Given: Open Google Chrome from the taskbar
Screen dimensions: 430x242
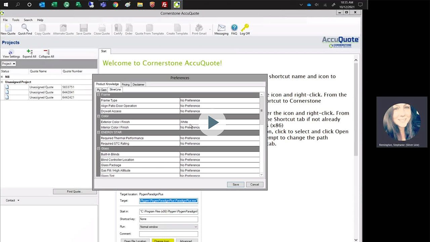Looking at the screenshot, I should (x=116, y=5).
